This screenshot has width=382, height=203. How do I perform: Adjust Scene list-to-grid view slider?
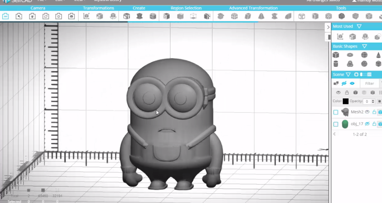[x=363, y=74]
